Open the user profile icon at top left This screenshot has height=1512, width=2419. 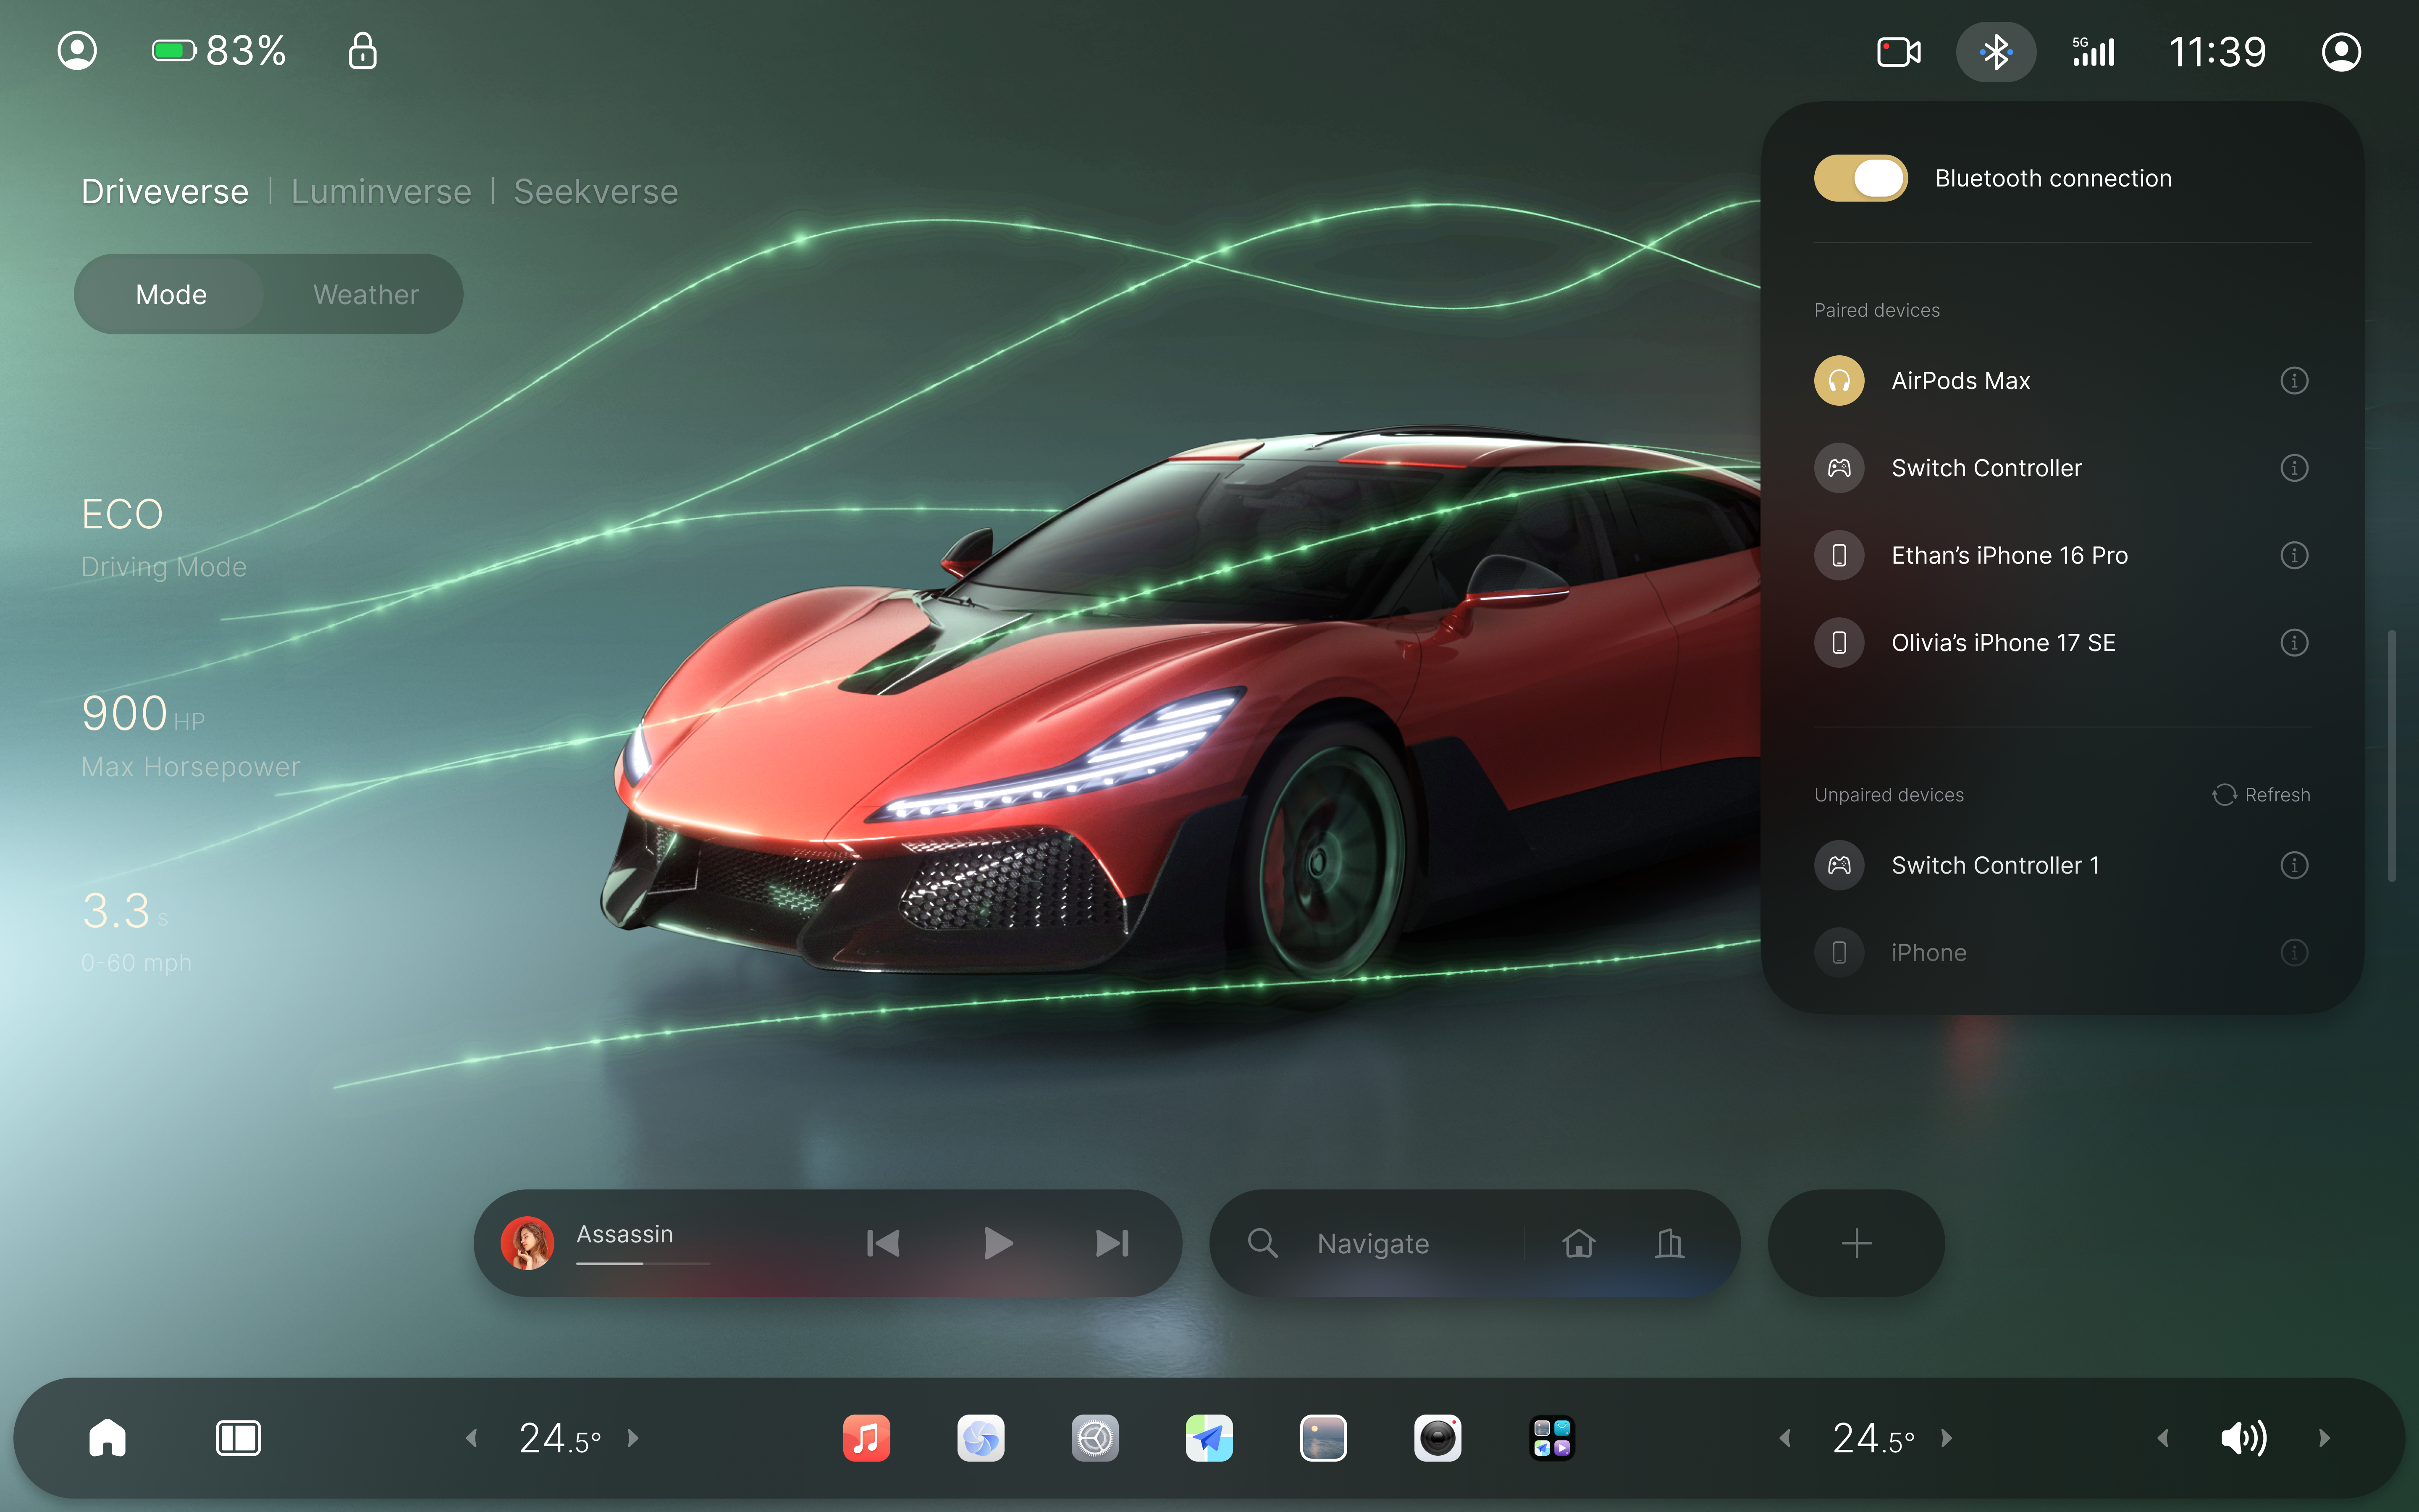click(x=77, y=51)
